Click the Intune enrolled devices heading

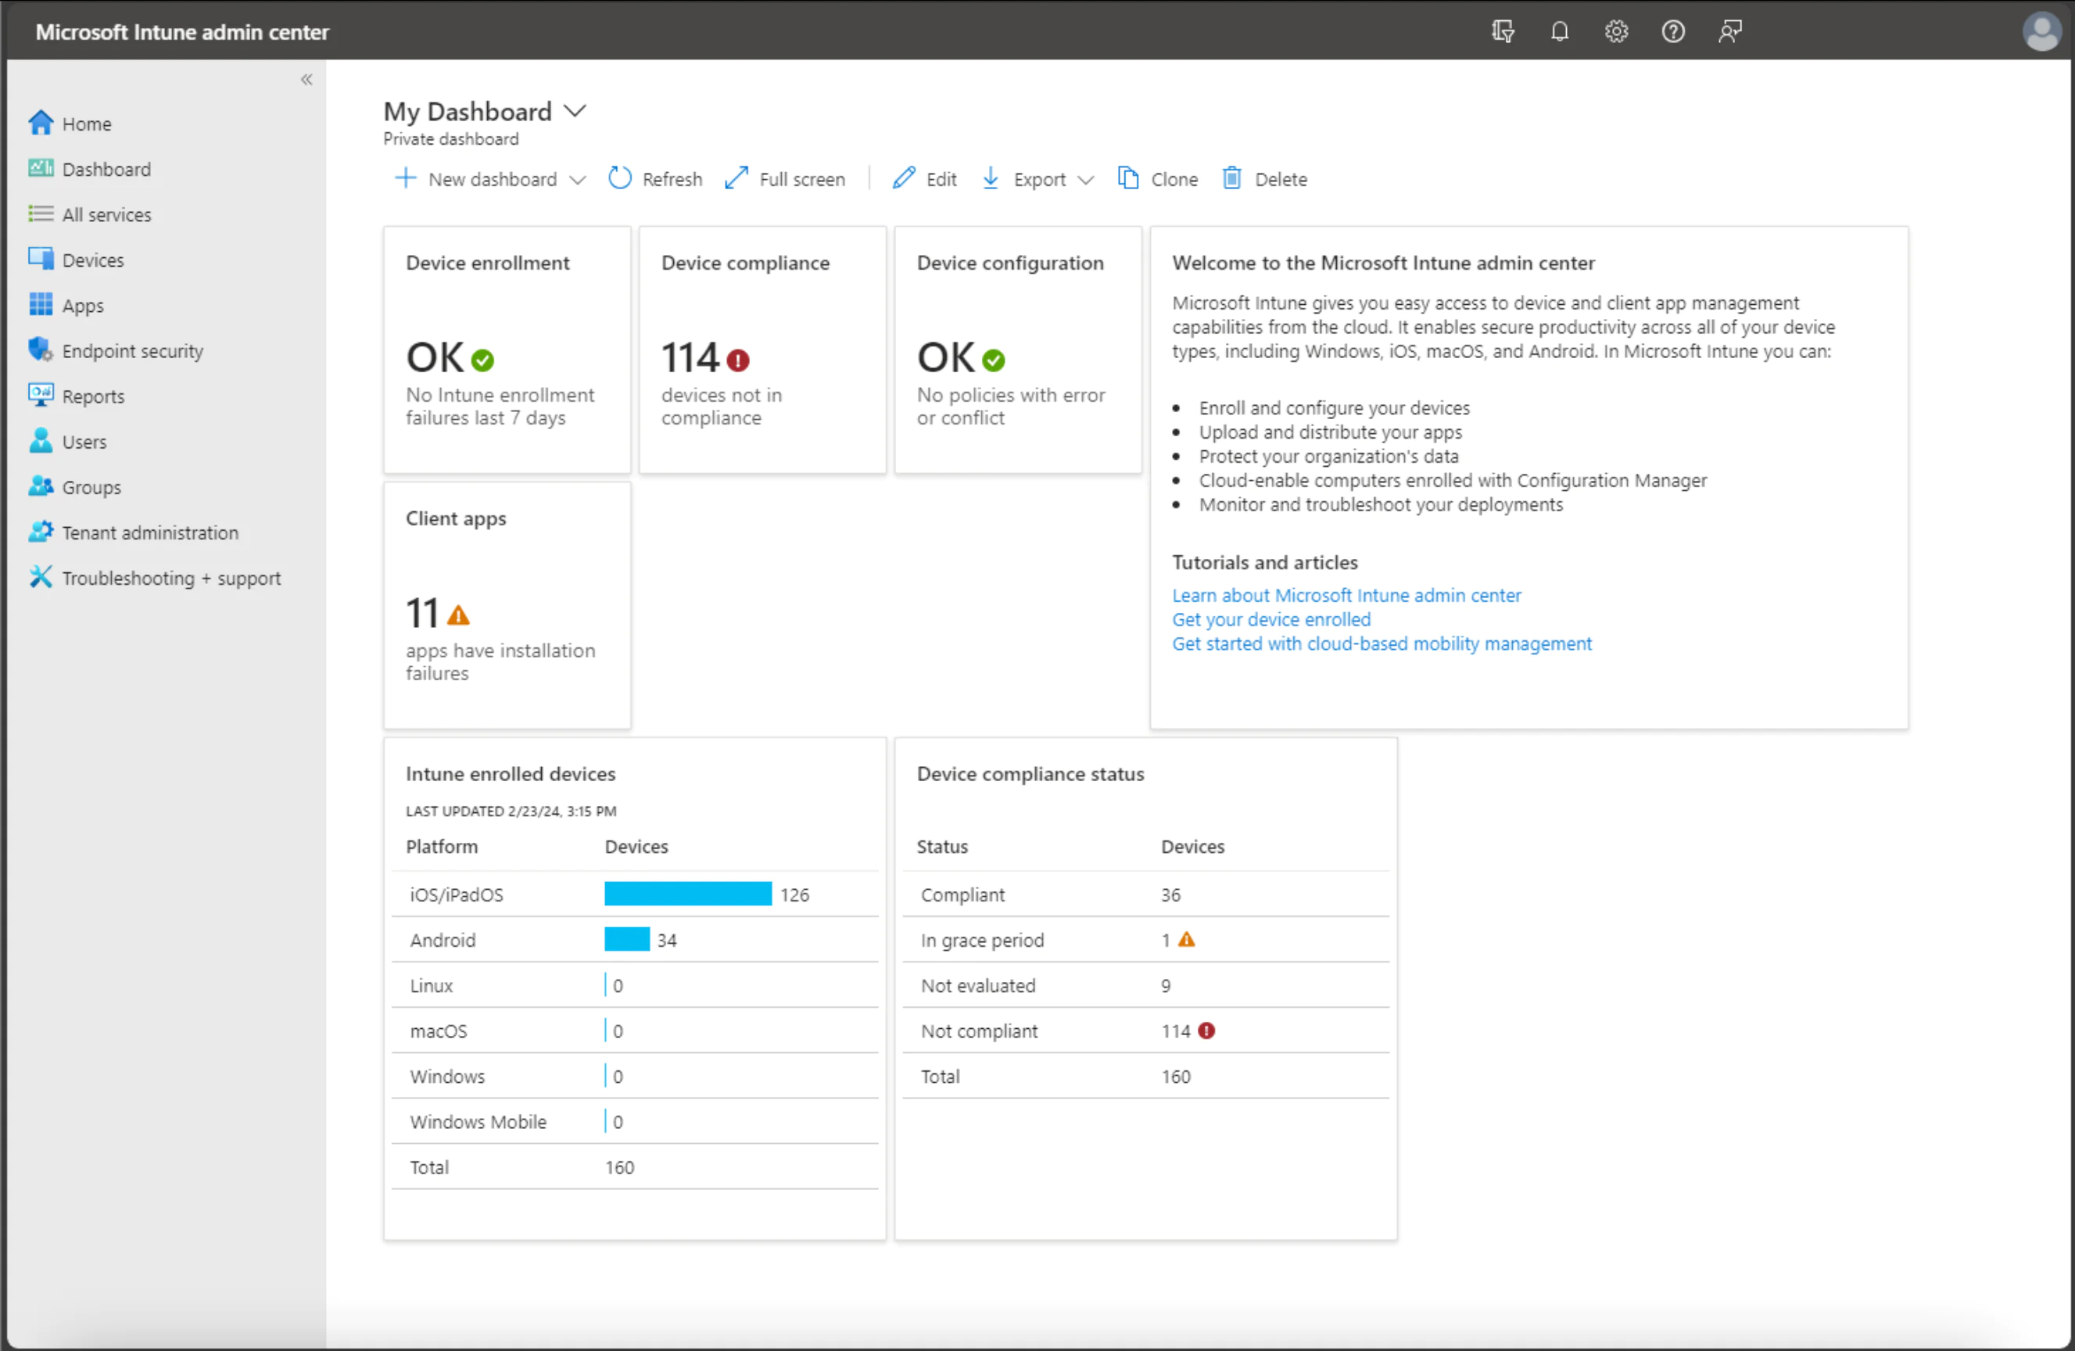(x=510, y=773)
